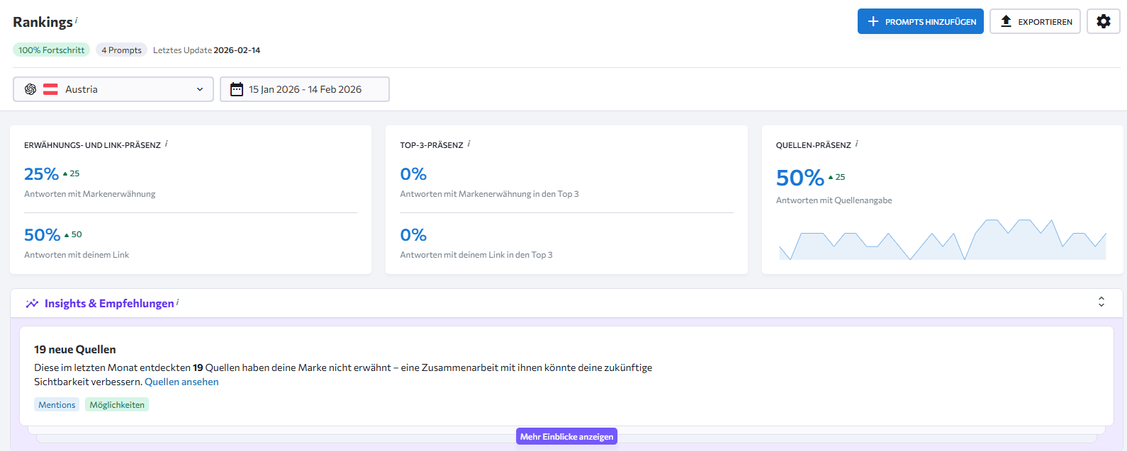Click info icon beside Rankings title

pyautogui.click(x=77, y=21)
